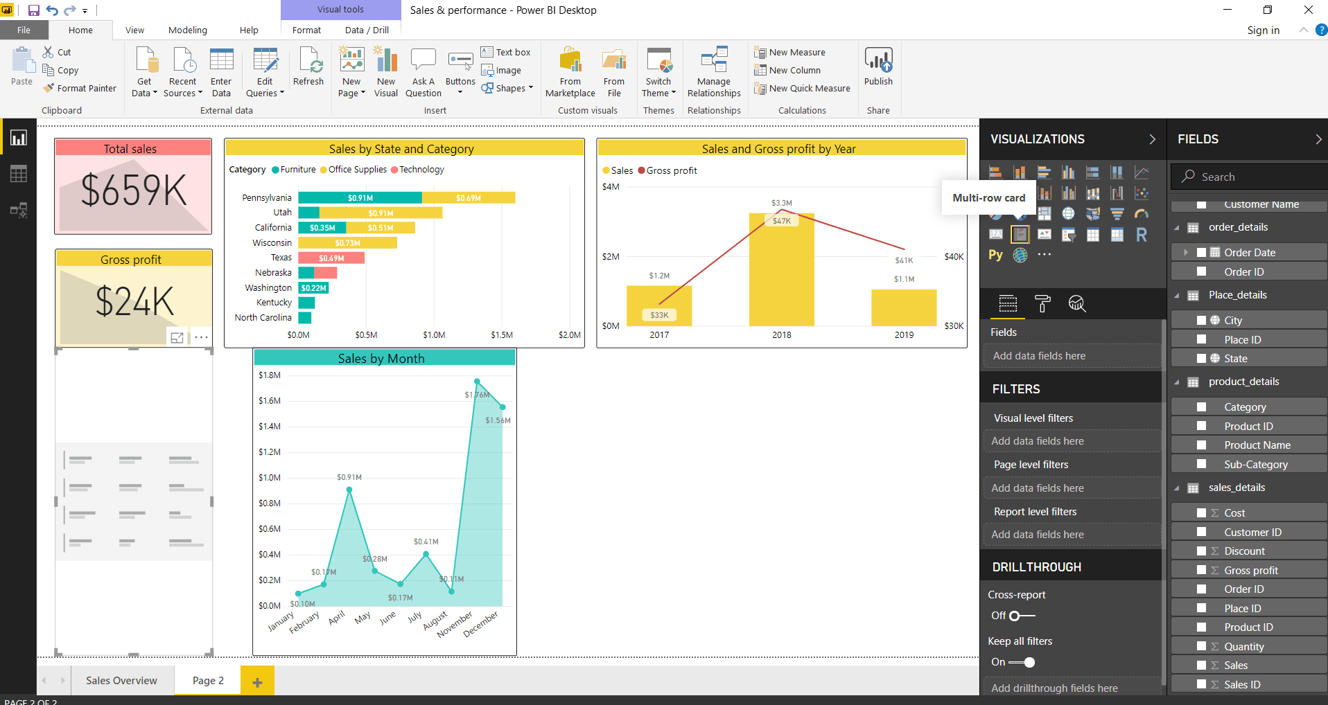The height and width of the screenshot is (705, 1328).
Task: Open the Analytics pane (magnifier)
Action: pos(1077,304)
